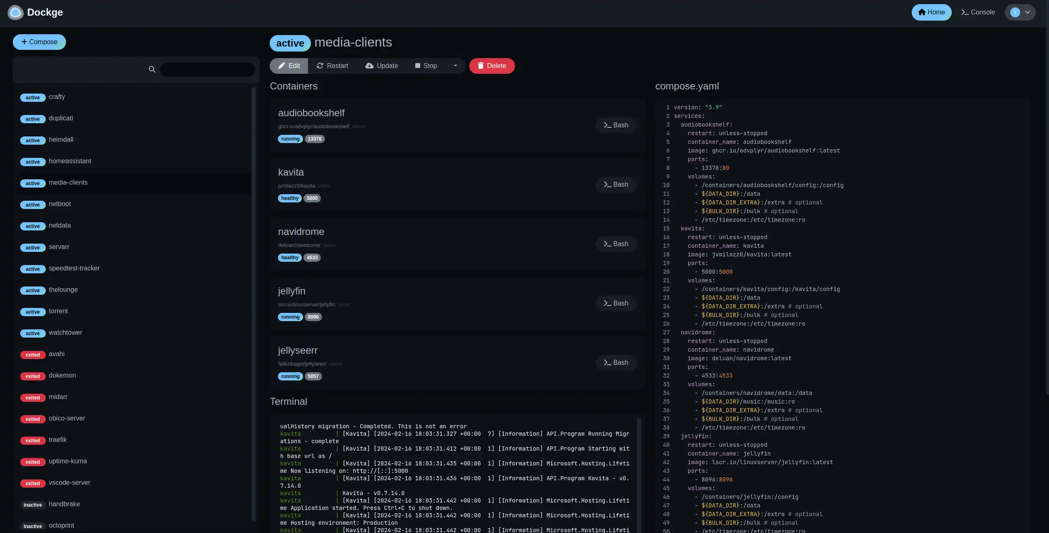Open Bash terminal for audiobookshelf container

(616, 125)
